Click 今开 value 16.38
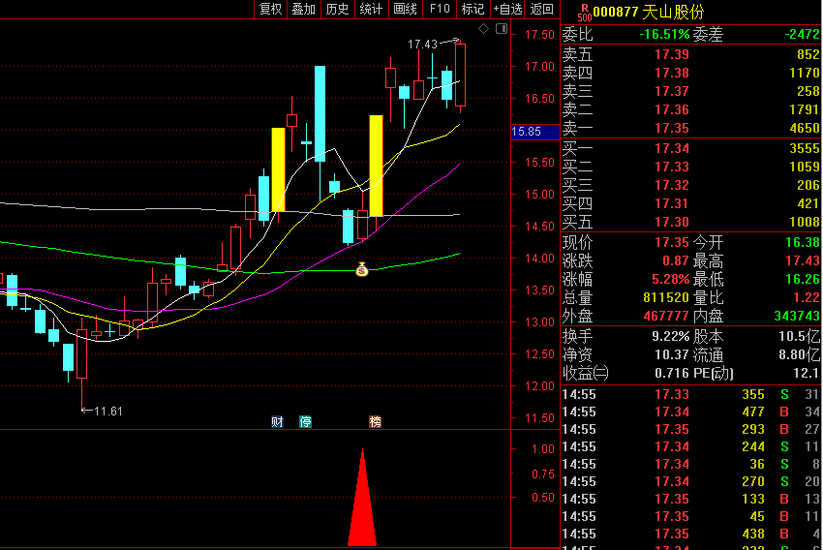Screen dimensions: 823x550 (x=802, y=242)
